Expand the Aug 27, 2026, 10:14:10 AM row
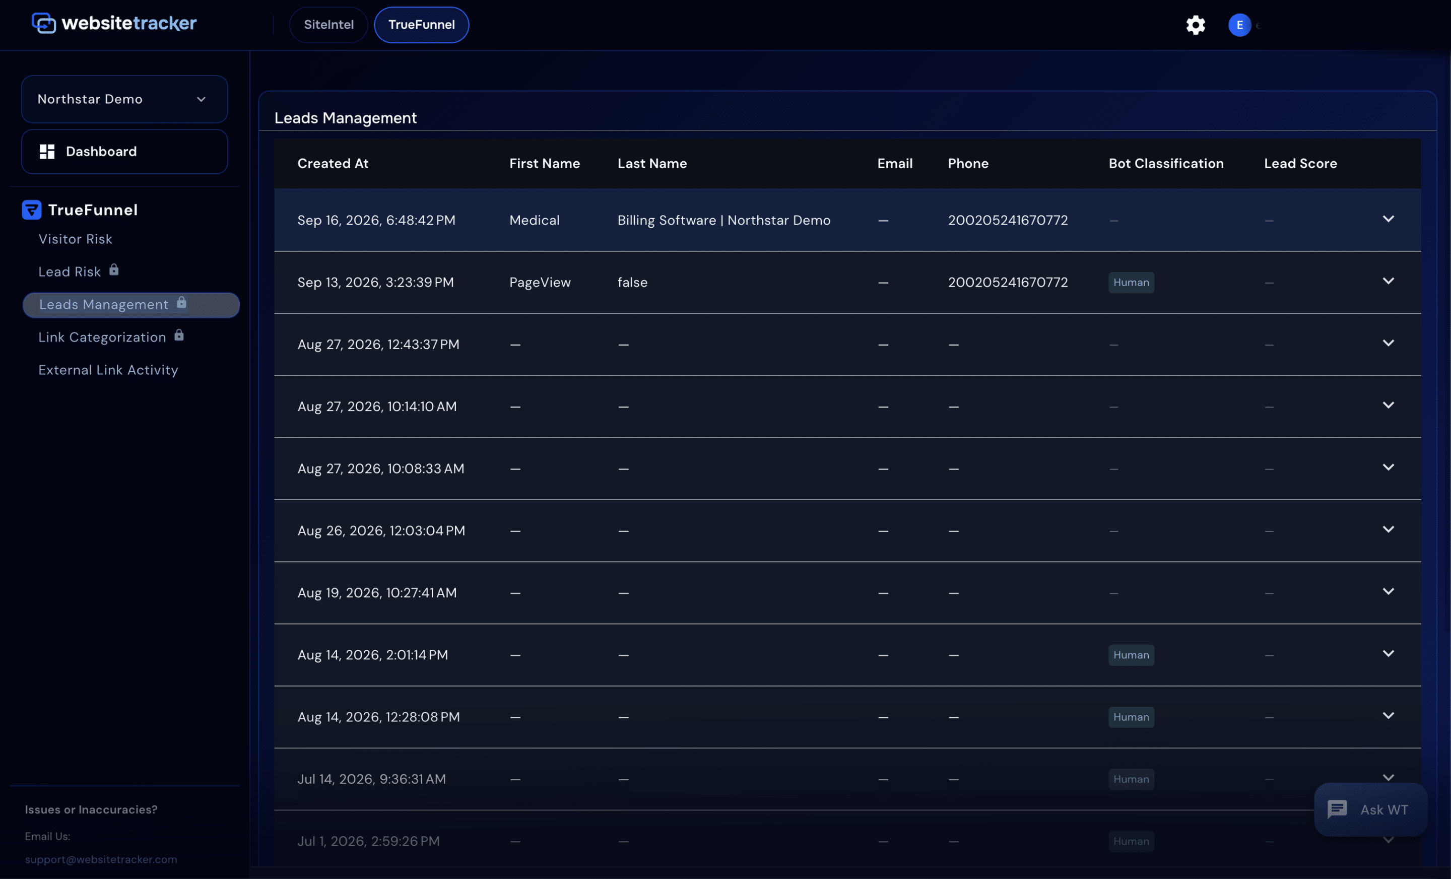The width and height of the screenshot is (1451, 879). point(1388,405)
